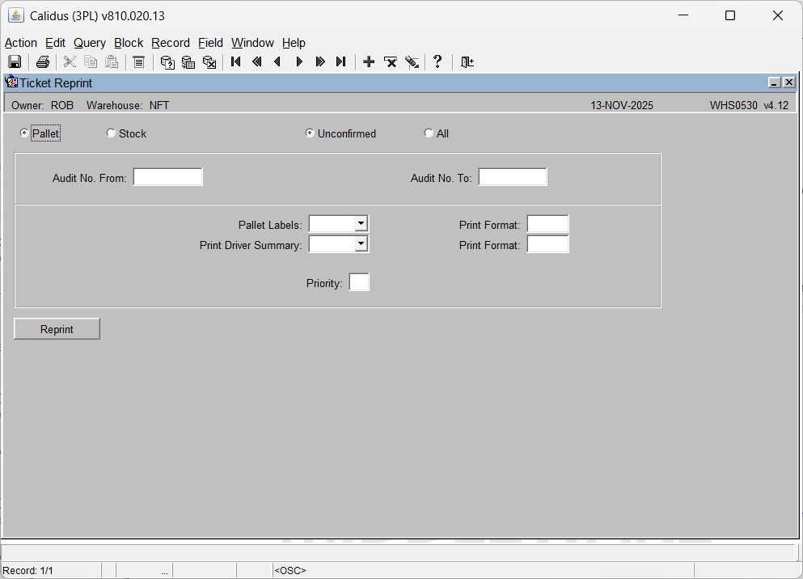This screenshot has width=803, height=579.
Task: Go to the last record icon
Action: tap(340, 62)
